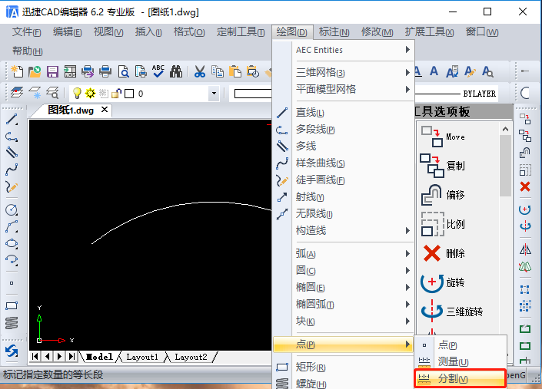Select the Freehand sketch tool in left toolbar
This screenshot has height=389, width=542.
click(x=12, y=186)
